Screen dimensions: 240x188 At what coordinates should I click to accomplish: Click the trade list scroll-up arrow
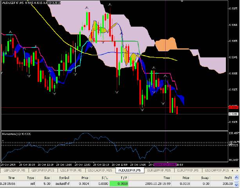[236, 178]
